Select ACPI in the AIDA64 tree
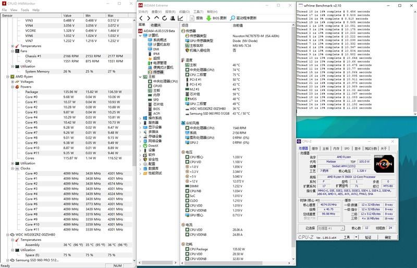Image resolution: width=417 pixels, height=268 pixels. point(154,113)
